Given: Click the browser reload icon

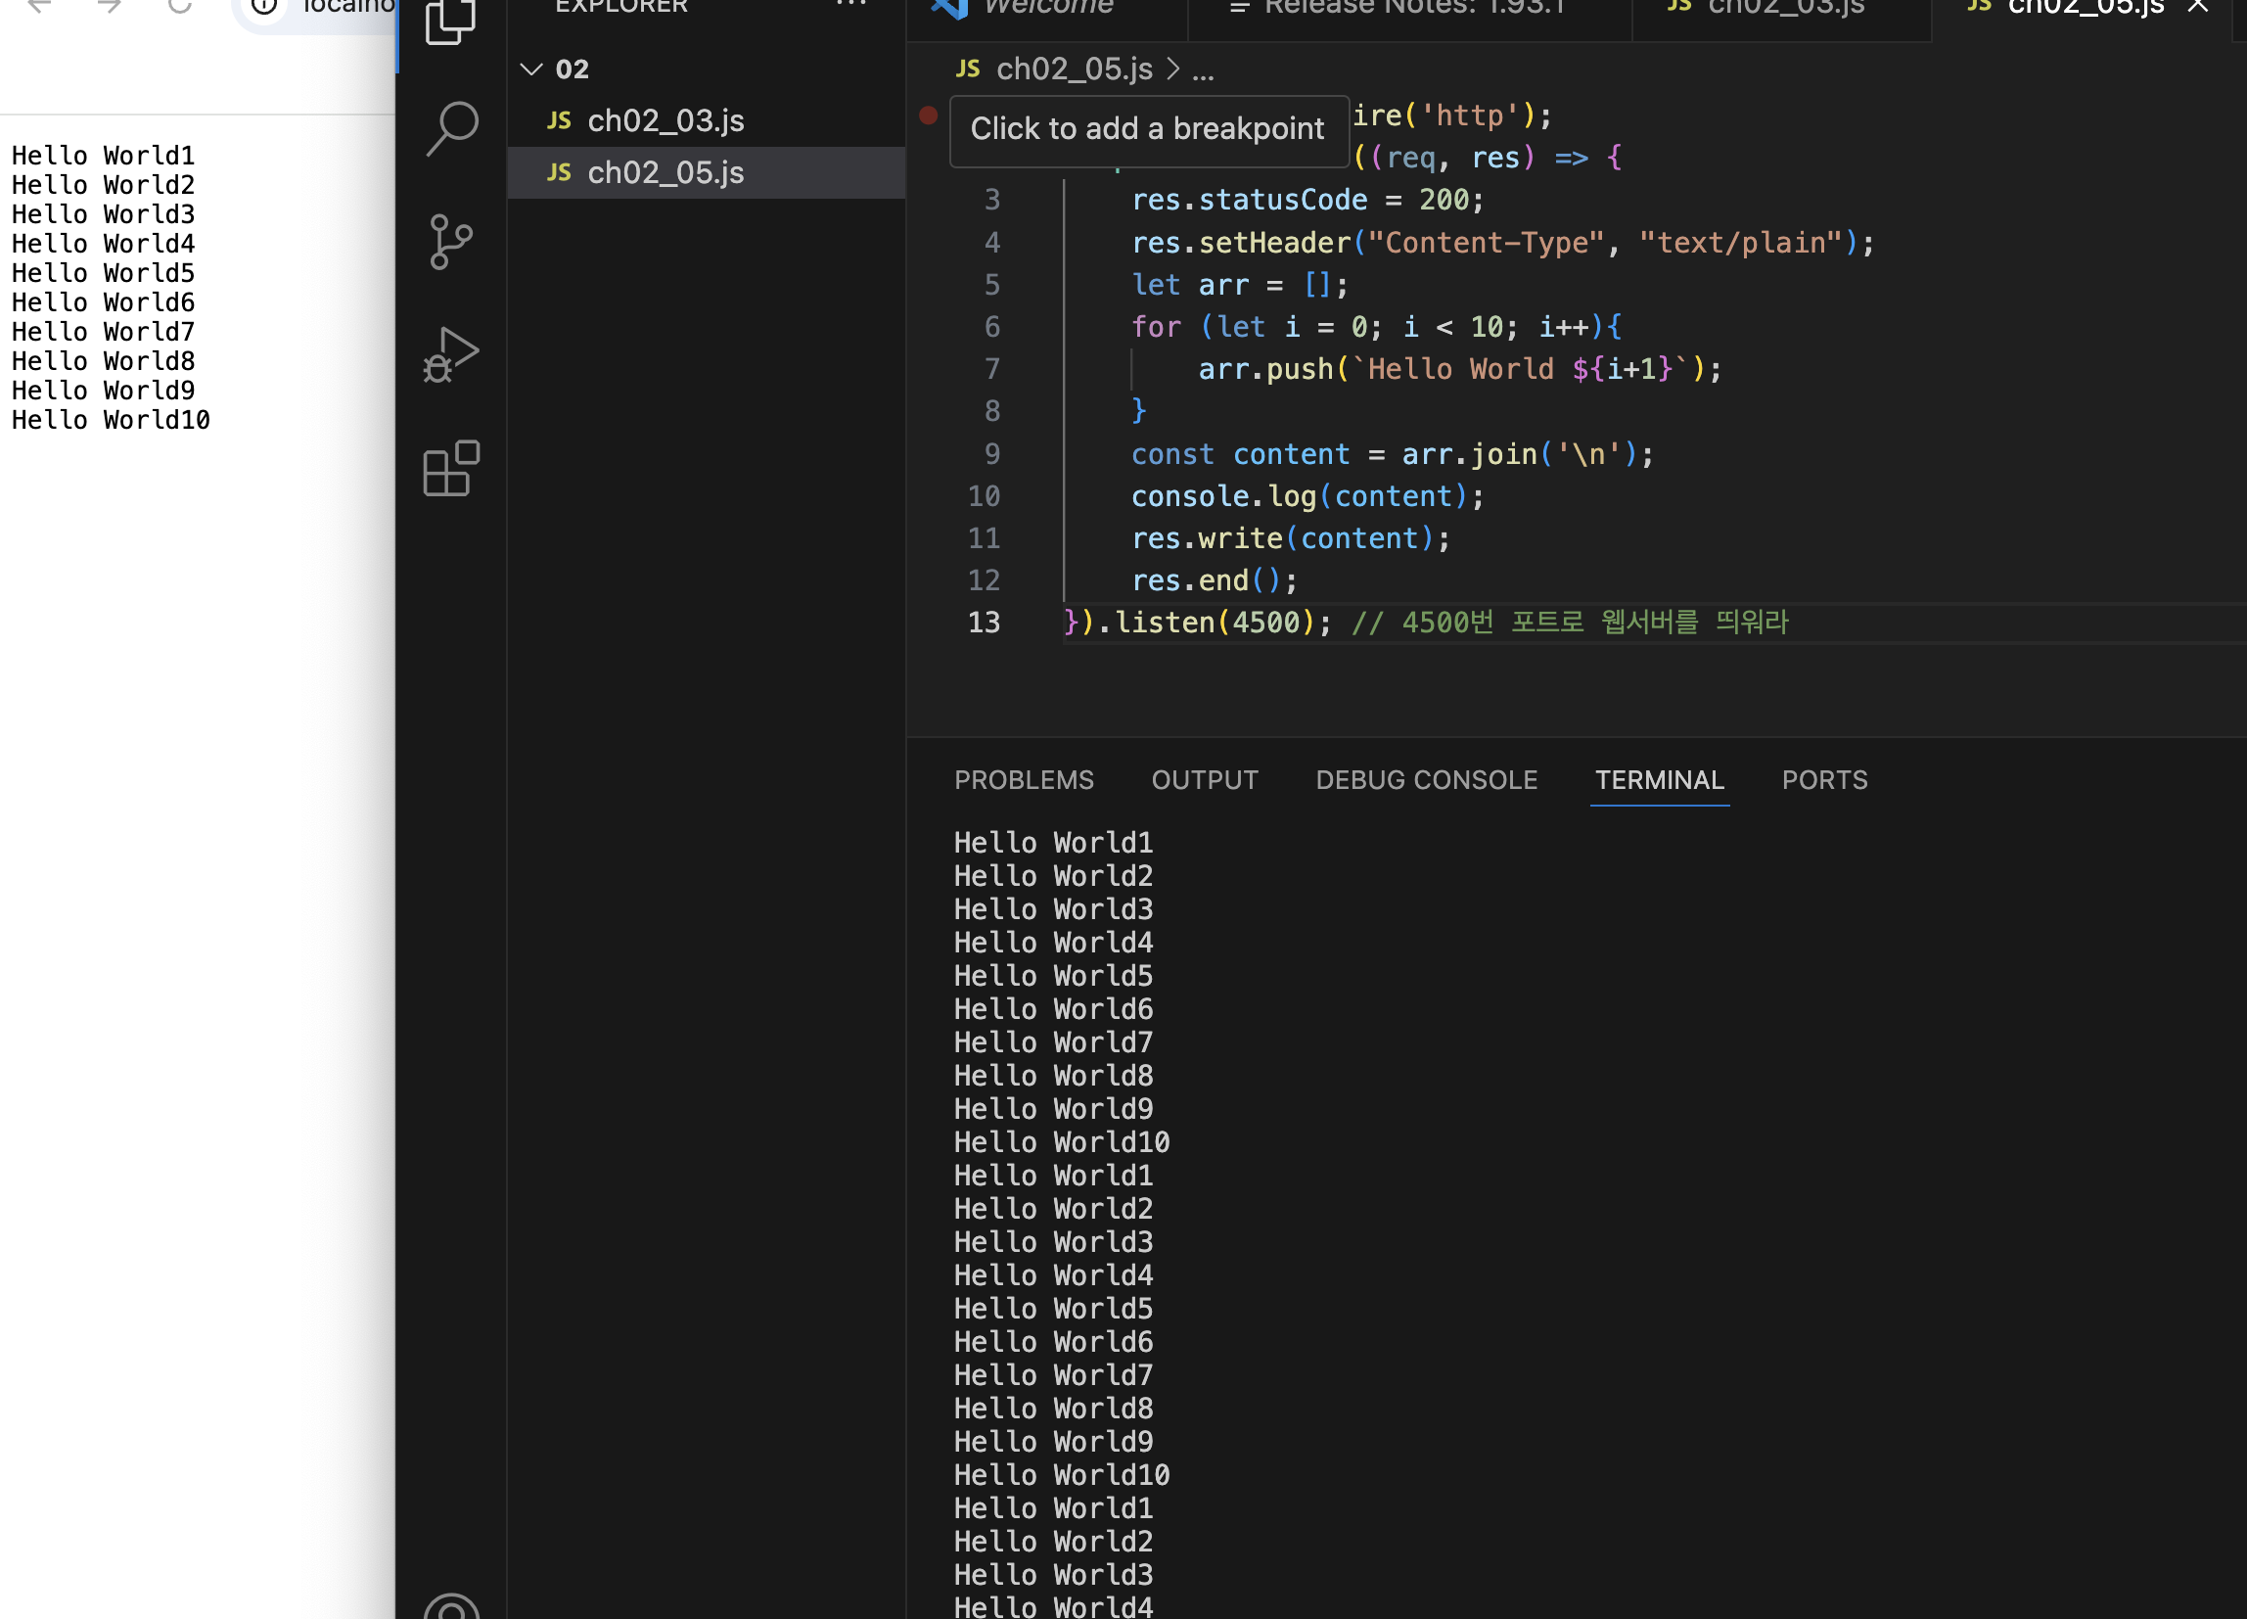Looking at the screenshot, I should [179, 6].
